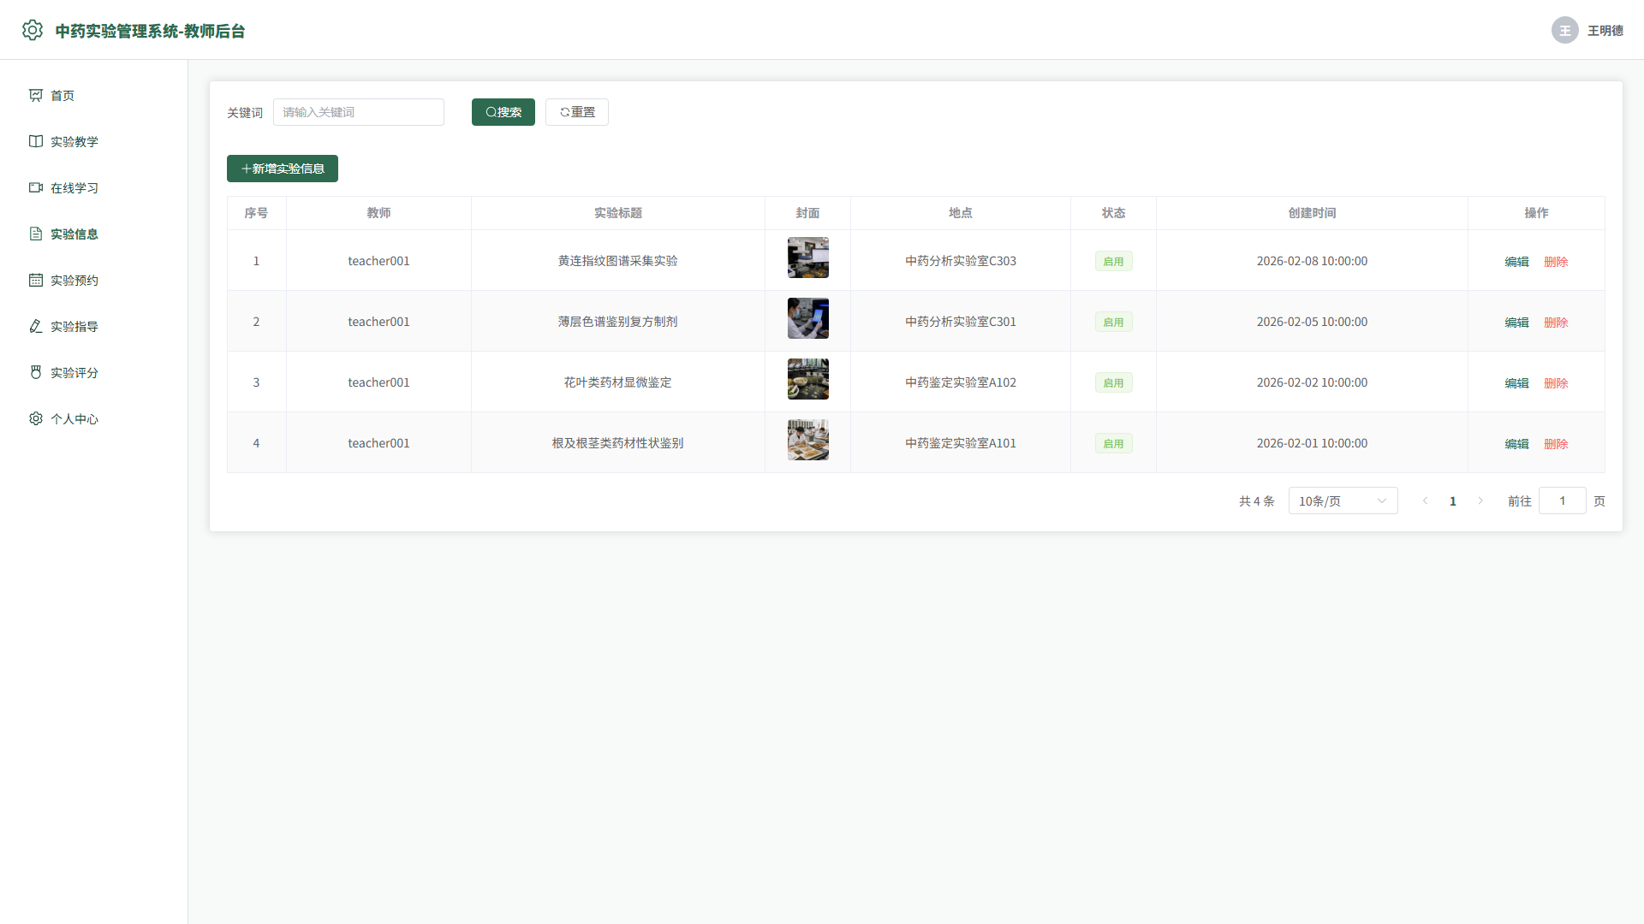Viewport: 1644px width, 924px height.
Task: Delete the 薄层色谱鉴别复方制剂 row
Action: coord(1556,323)
